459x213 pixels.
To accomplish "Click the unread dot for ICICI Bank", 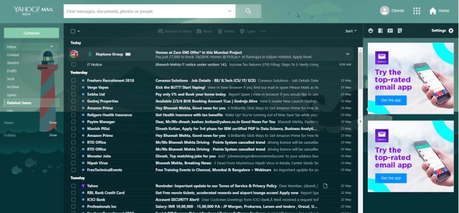I will pos(83,200).
